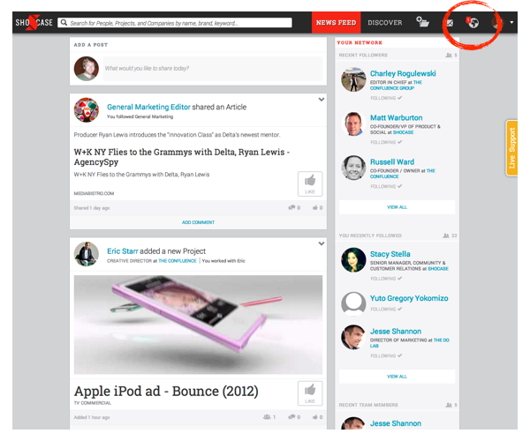
Task: Open Charley Rogulewski profile
Action: tap(403, 73)
